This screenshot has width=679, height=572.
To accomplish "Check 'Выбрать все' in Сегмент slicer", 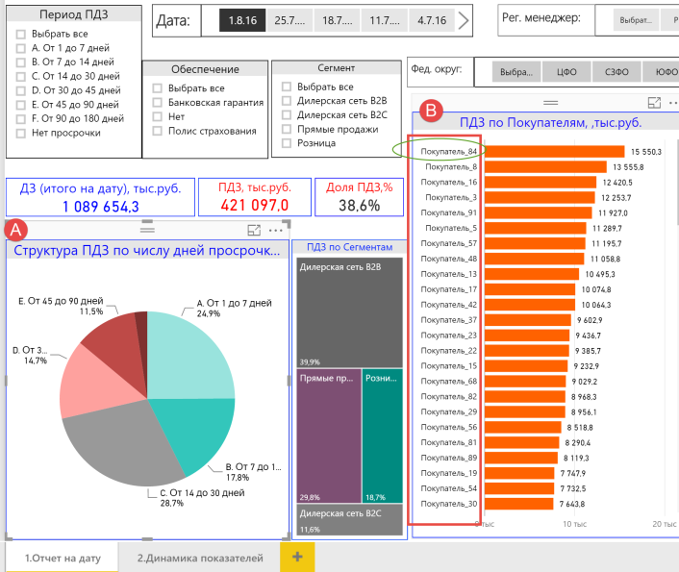I will (x=287, y=87).
